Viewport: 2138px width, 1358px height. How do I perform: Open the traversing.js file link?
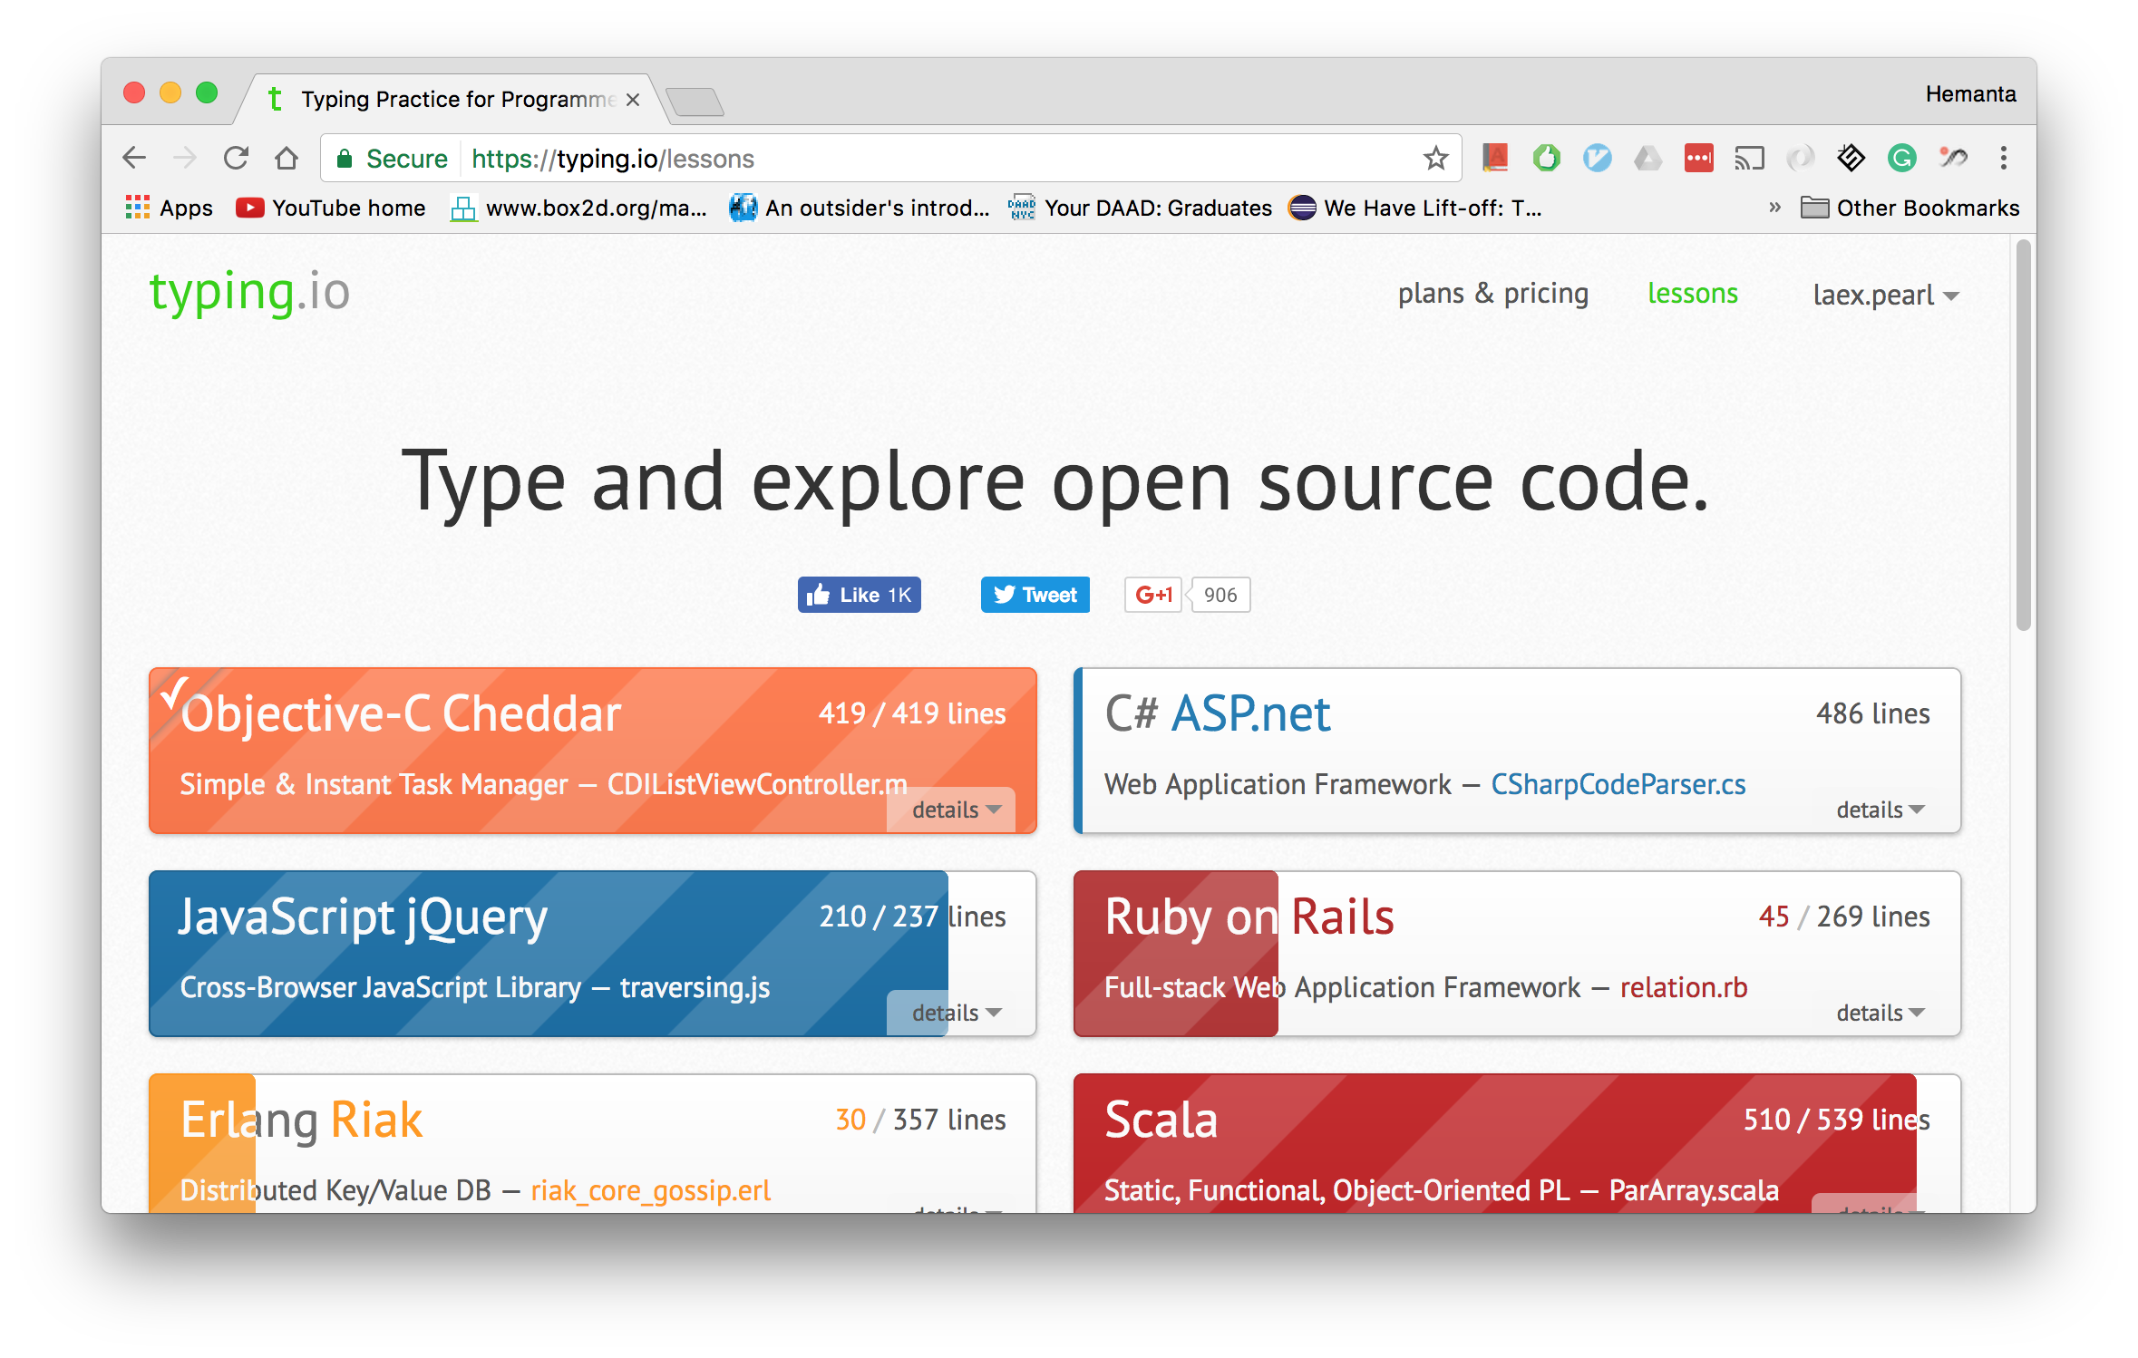coord(695,987)
